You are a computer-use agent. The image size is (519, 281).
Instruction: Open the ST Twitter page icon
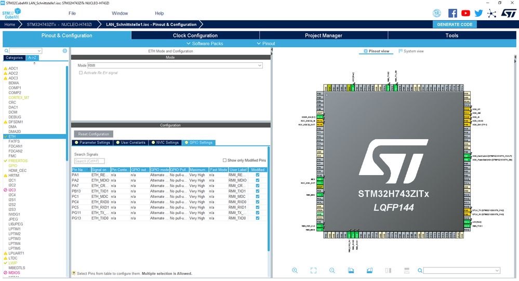pos(478,13)
